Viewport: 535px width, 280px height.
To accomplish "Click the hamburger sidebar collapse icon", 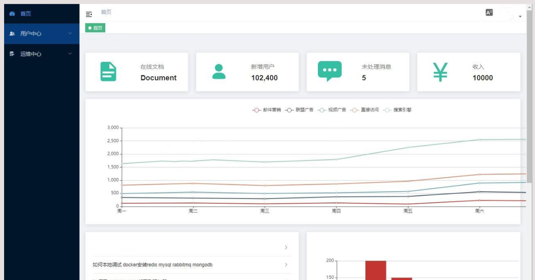I will [89, 14].
